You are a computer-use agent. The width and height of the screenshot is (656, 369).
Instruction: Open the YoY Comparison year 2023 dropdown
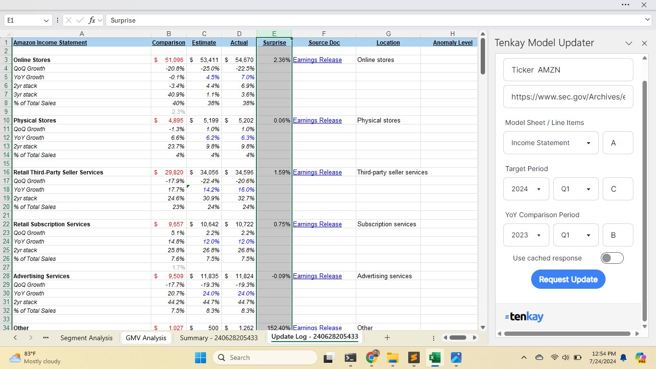[x=526, y=235]
